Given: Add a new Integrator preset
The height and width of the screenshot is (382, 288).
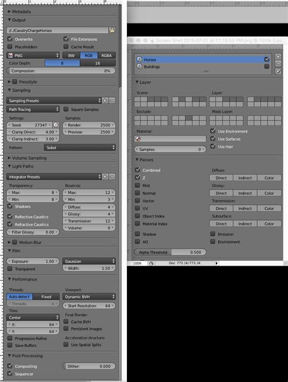Looking at the screenshot, I should pyautogui.click(x=105, y=176).
